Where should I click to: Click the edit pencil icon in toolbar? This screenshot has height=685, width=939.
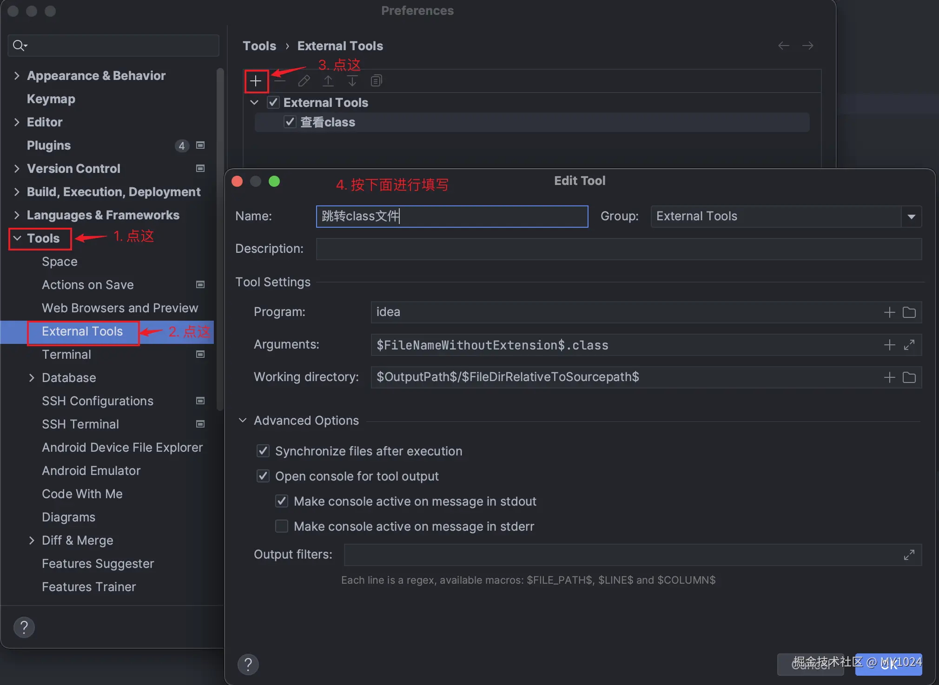pyautogui.click(x=304, y=81)
